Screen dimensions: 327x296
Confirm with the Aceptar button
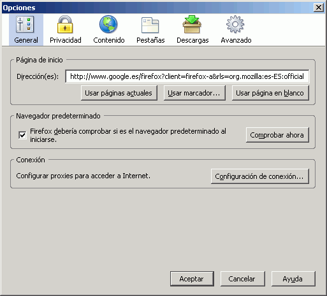coord(192,279)
